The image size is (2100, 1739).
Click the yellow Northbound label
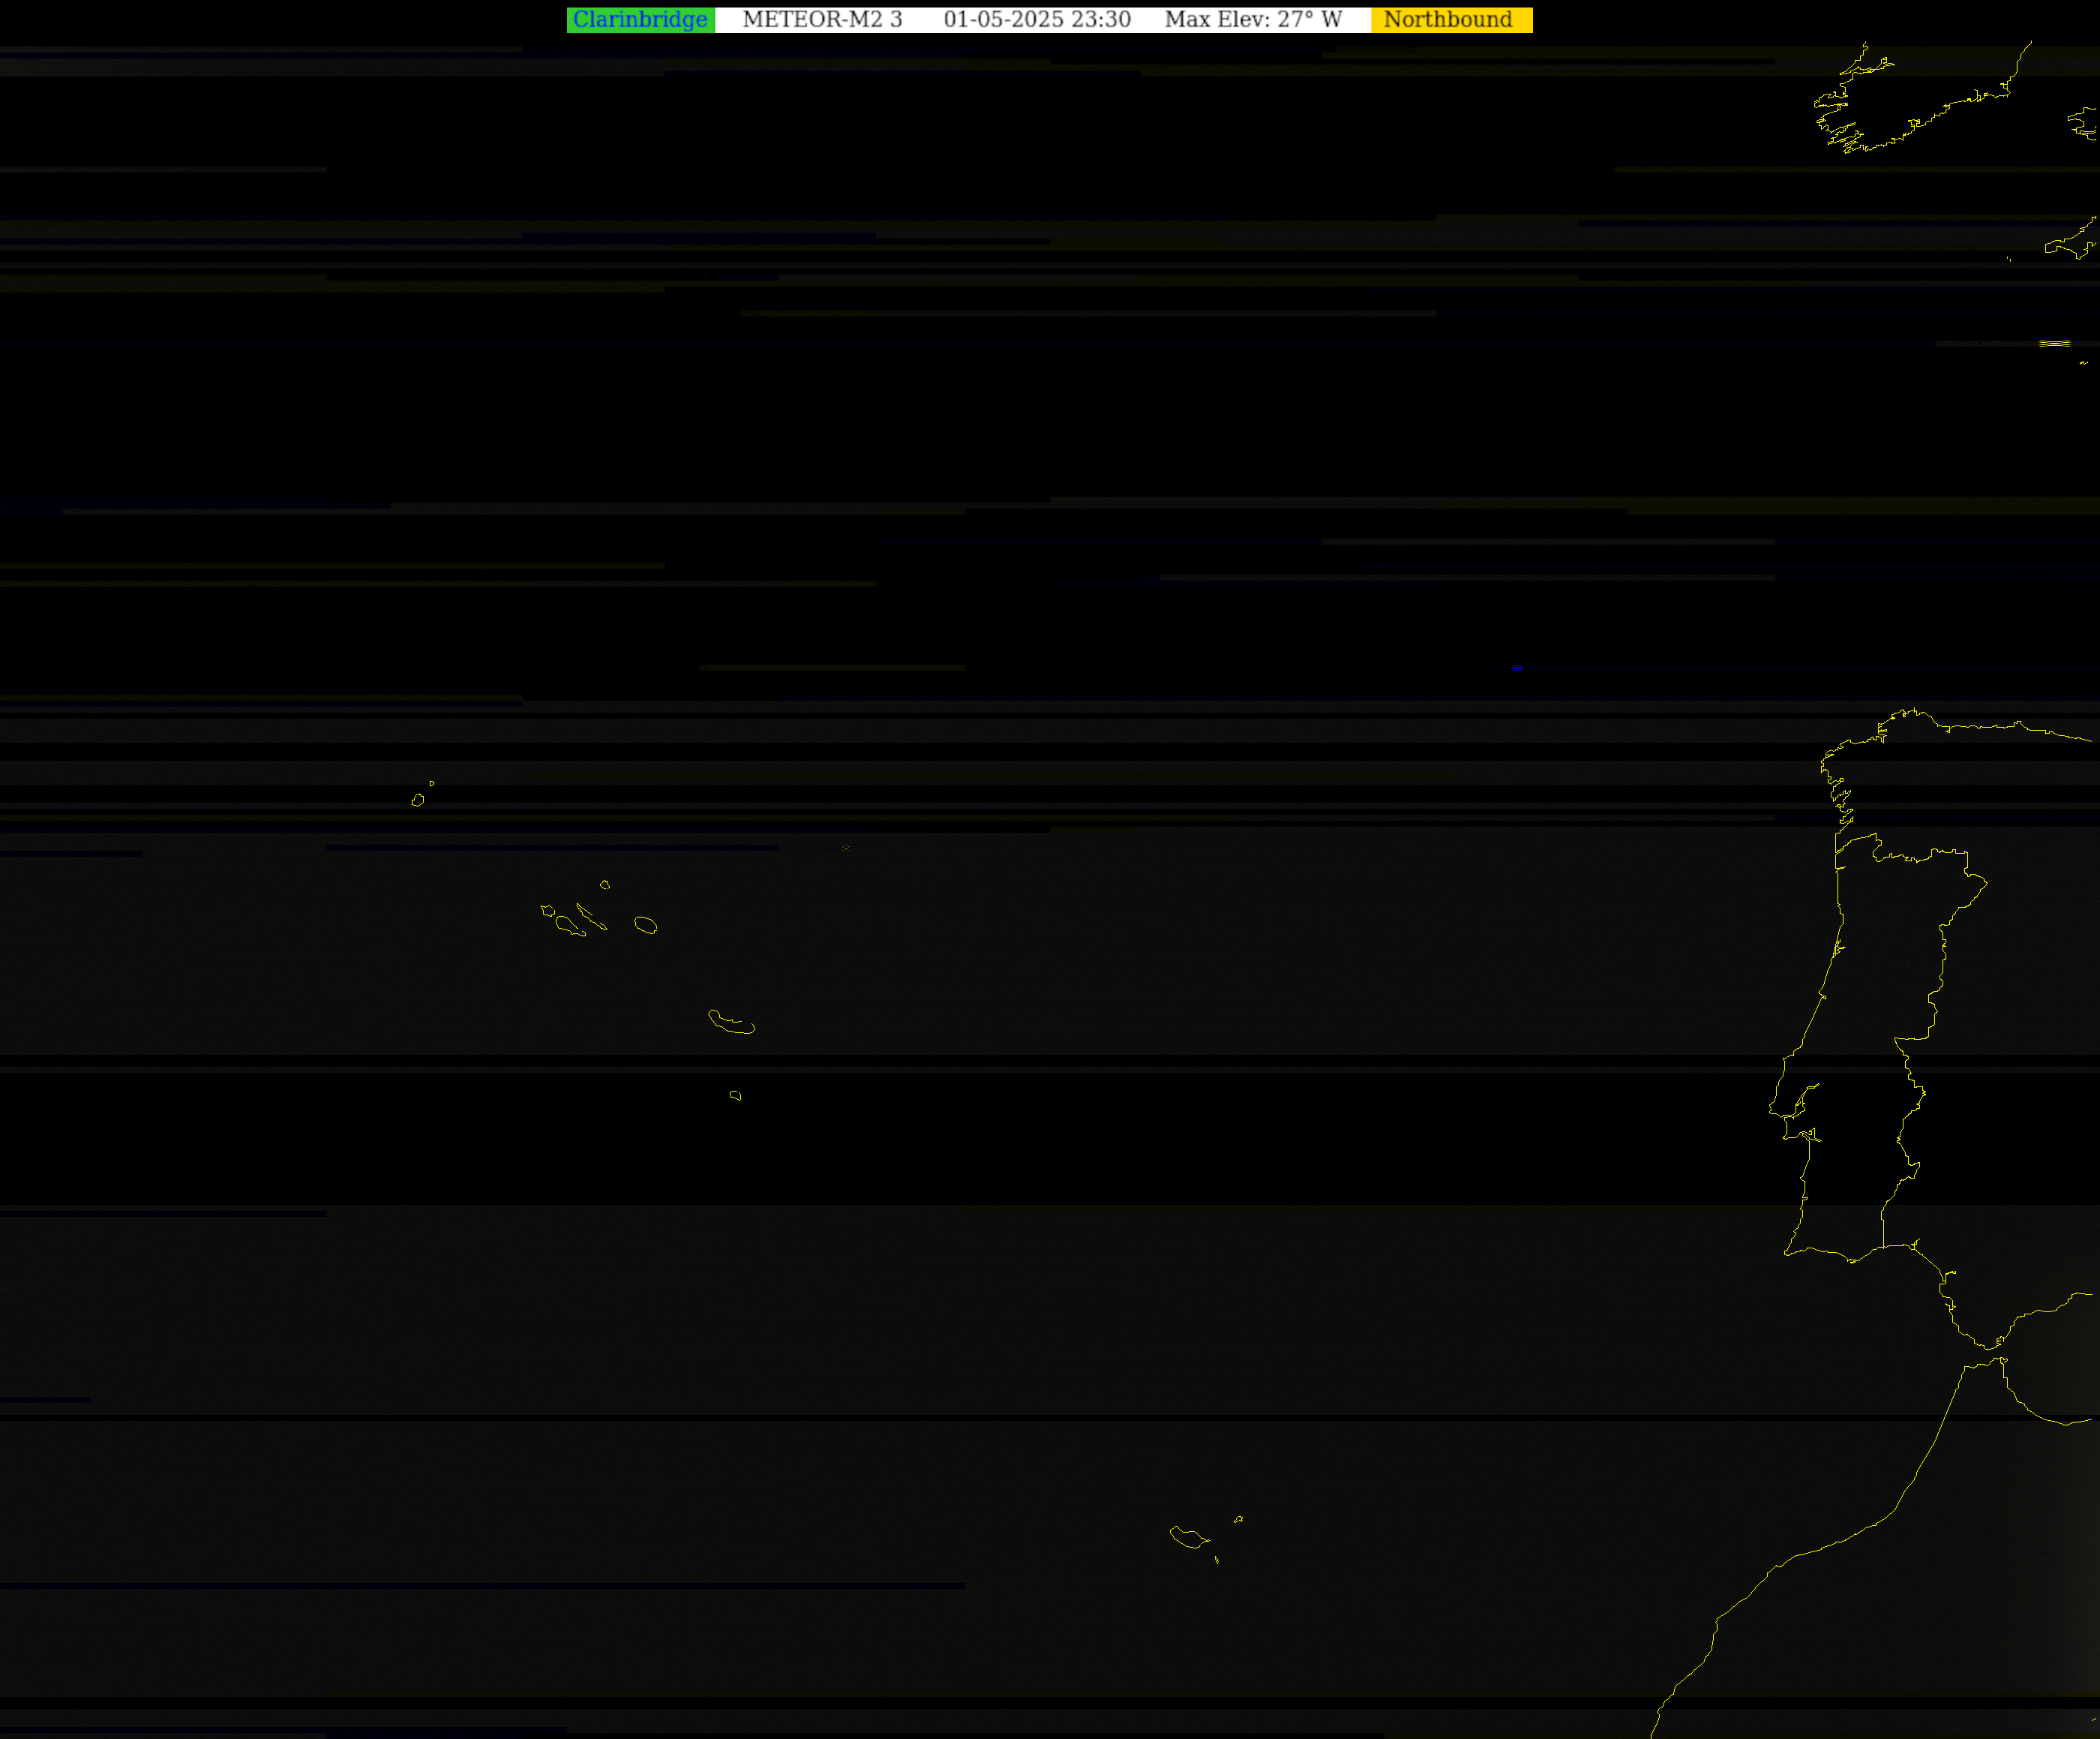(1451, 20)
